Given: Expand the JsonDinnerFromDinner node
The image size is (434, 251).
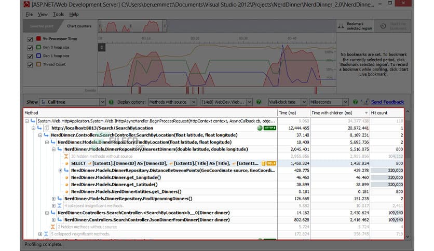Looking at the screenshot, I should pyautogui.click(x=53, y=220).
